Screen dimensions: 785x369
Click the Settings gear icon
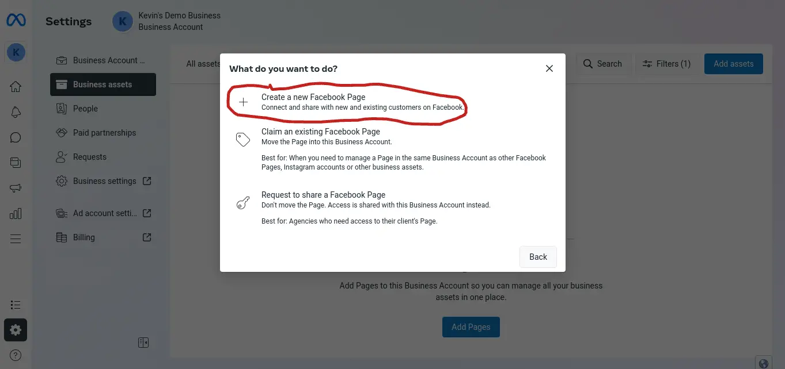[16, 330]
